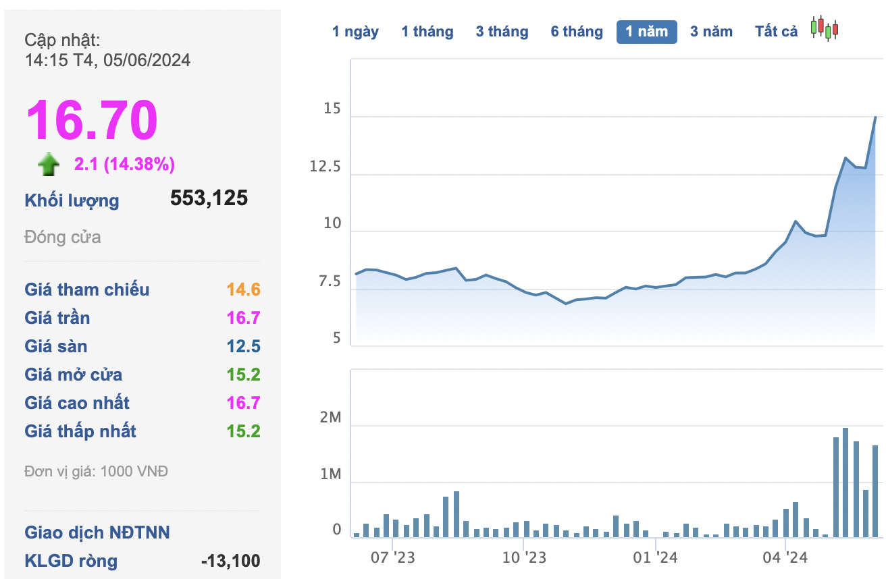The width and height of the screenshot is (886, 579).
Task: Click the active "1 năm" tab
Action: coord(646,32)
